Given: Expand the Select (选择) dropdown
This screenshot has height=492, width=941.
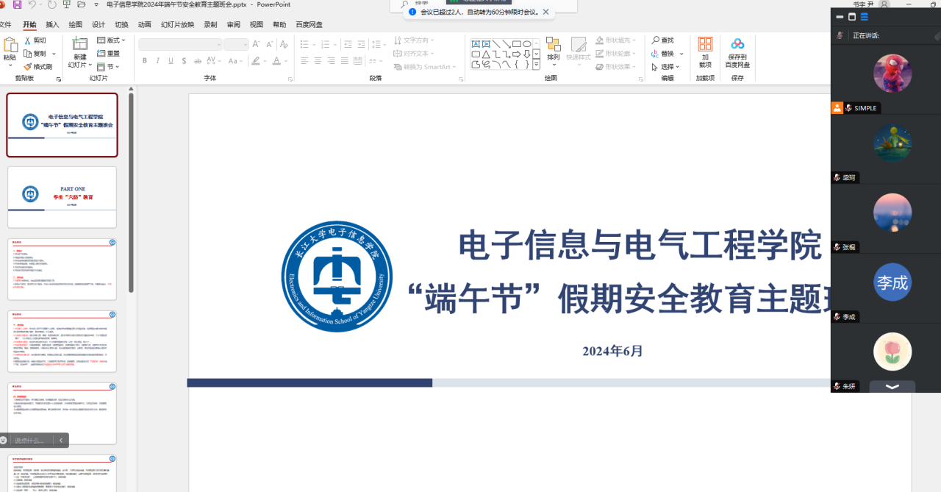Looking at the screenshot, I should (666, 67).
